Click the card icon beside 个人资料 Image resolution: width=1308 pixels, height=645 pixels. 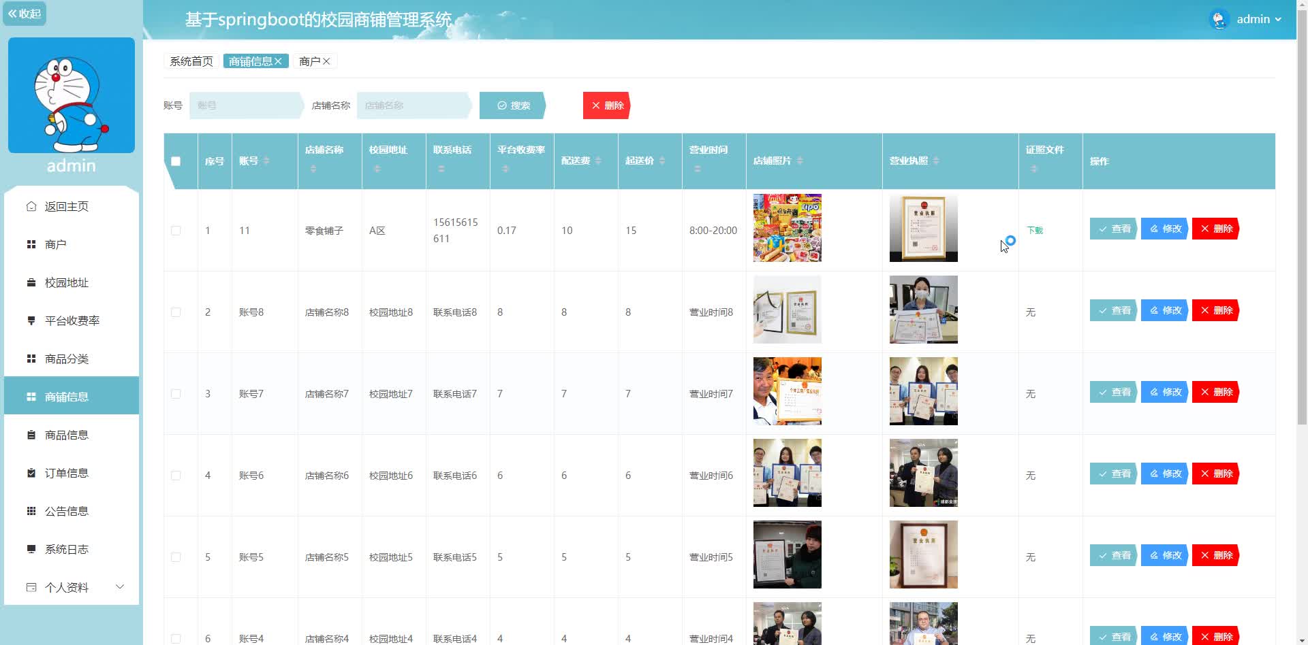point(31,587)
